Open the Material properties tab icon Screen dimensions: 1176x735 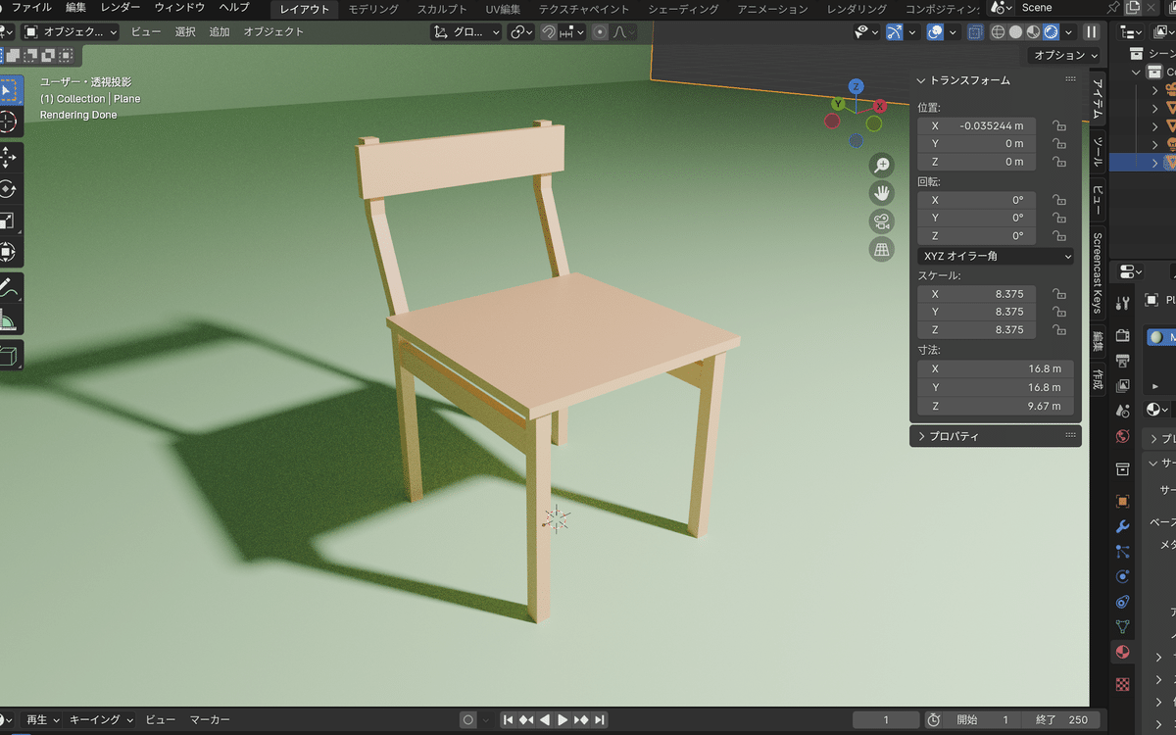click(1123, 652)
